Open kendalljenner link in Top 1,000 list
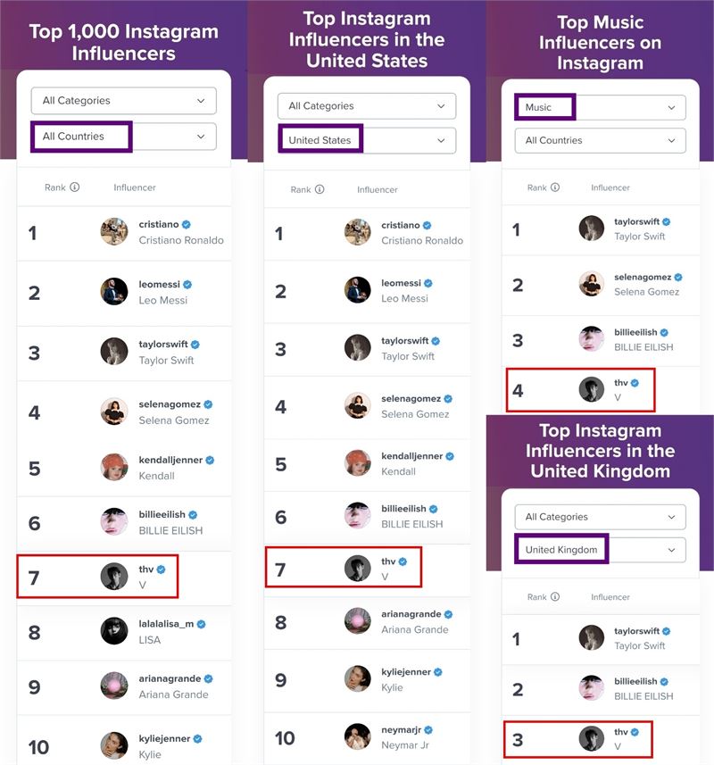The image size is (714, 765). coord(170,460)
